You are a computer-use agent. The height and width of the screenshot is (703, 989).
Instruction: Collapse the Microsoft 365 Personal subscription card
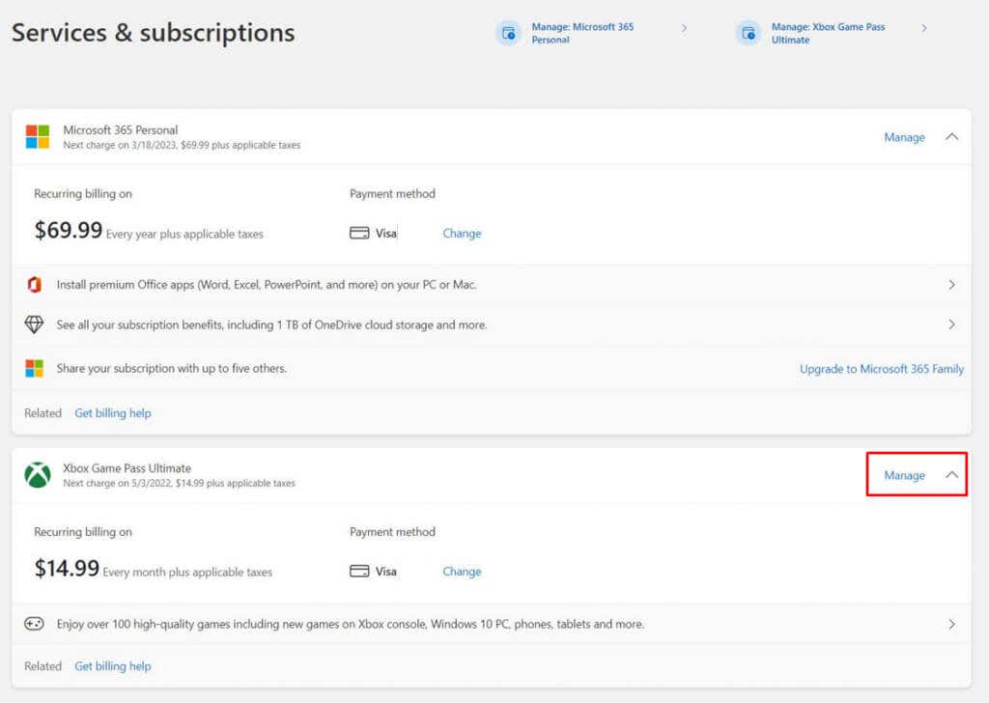point(951,137)
